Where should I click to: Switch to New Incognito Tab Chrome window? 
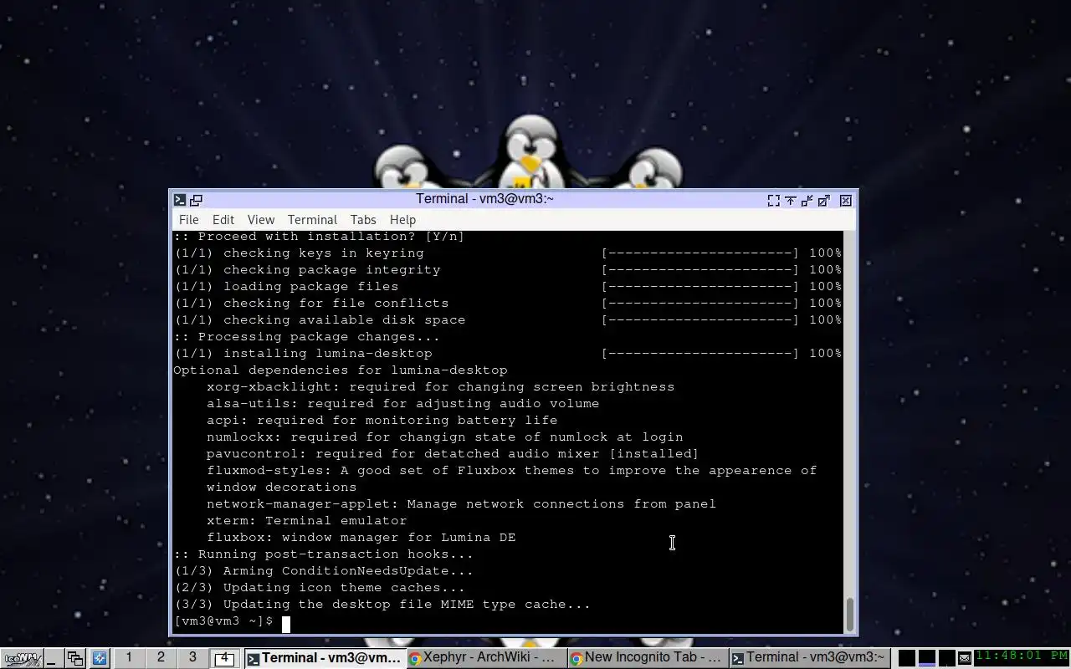(647, 658)
